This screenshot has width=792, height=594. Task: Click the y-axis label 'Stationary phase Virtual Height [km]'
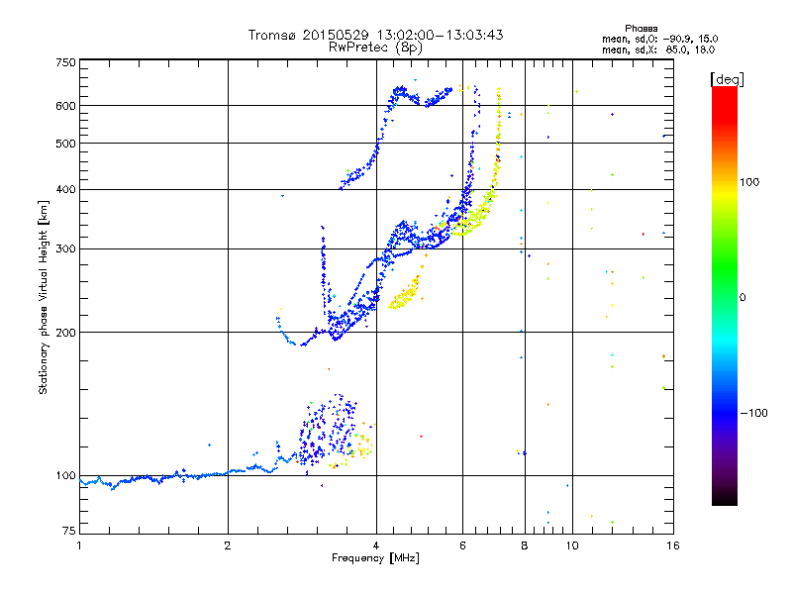click(43, 298)
